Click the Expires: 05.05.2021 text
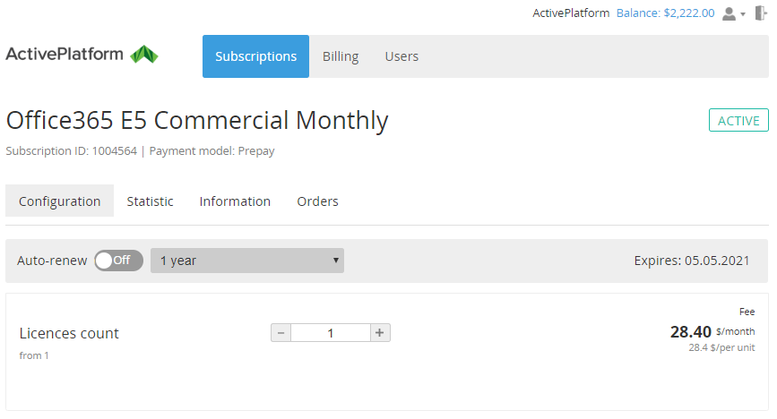This screenshot has height=419, width=777. click(692, 261)
